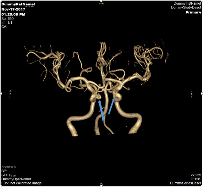The width and height of the screenshot is (203, 187).
Task: Click the left-middle resize handle
Action: pyautogui.click(x=1, y=93)
